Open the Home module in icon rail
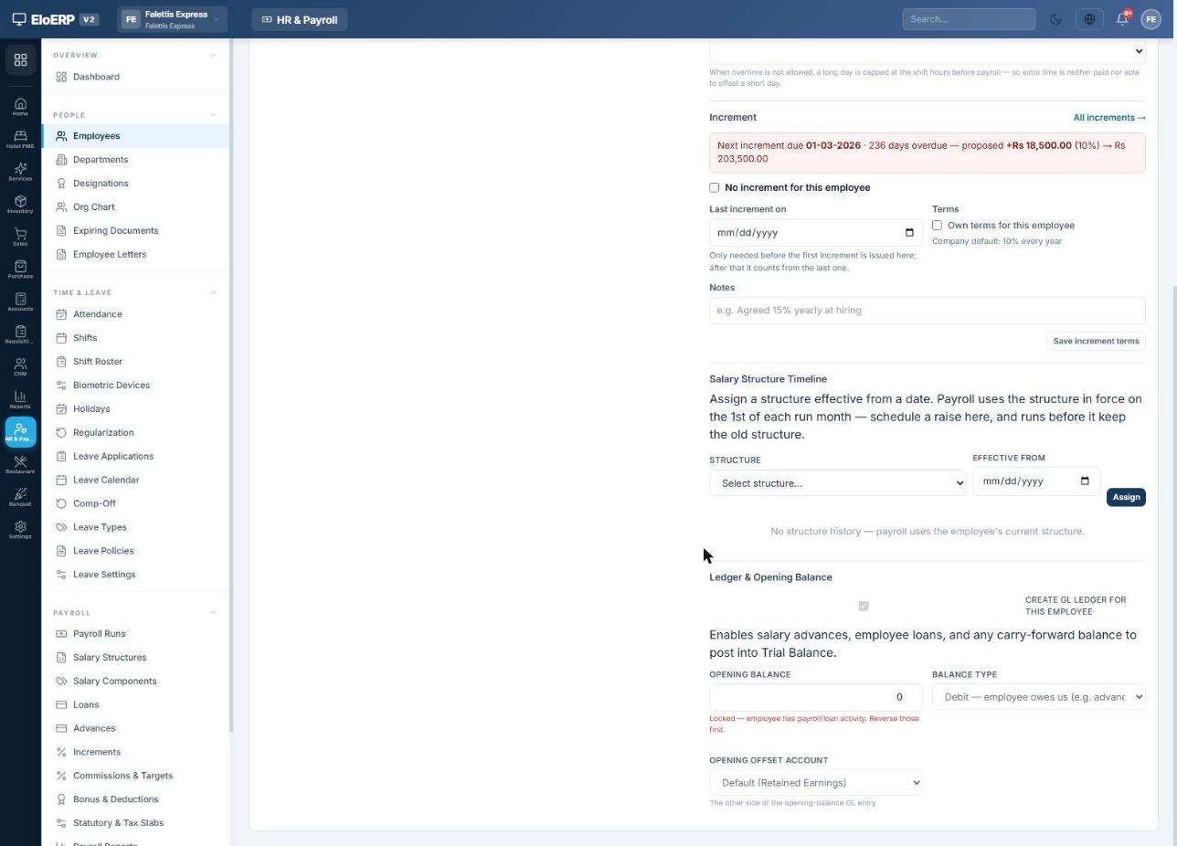 [x=20, y=107]
